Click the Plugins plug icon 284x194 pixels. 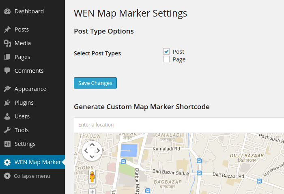(7, 103)
